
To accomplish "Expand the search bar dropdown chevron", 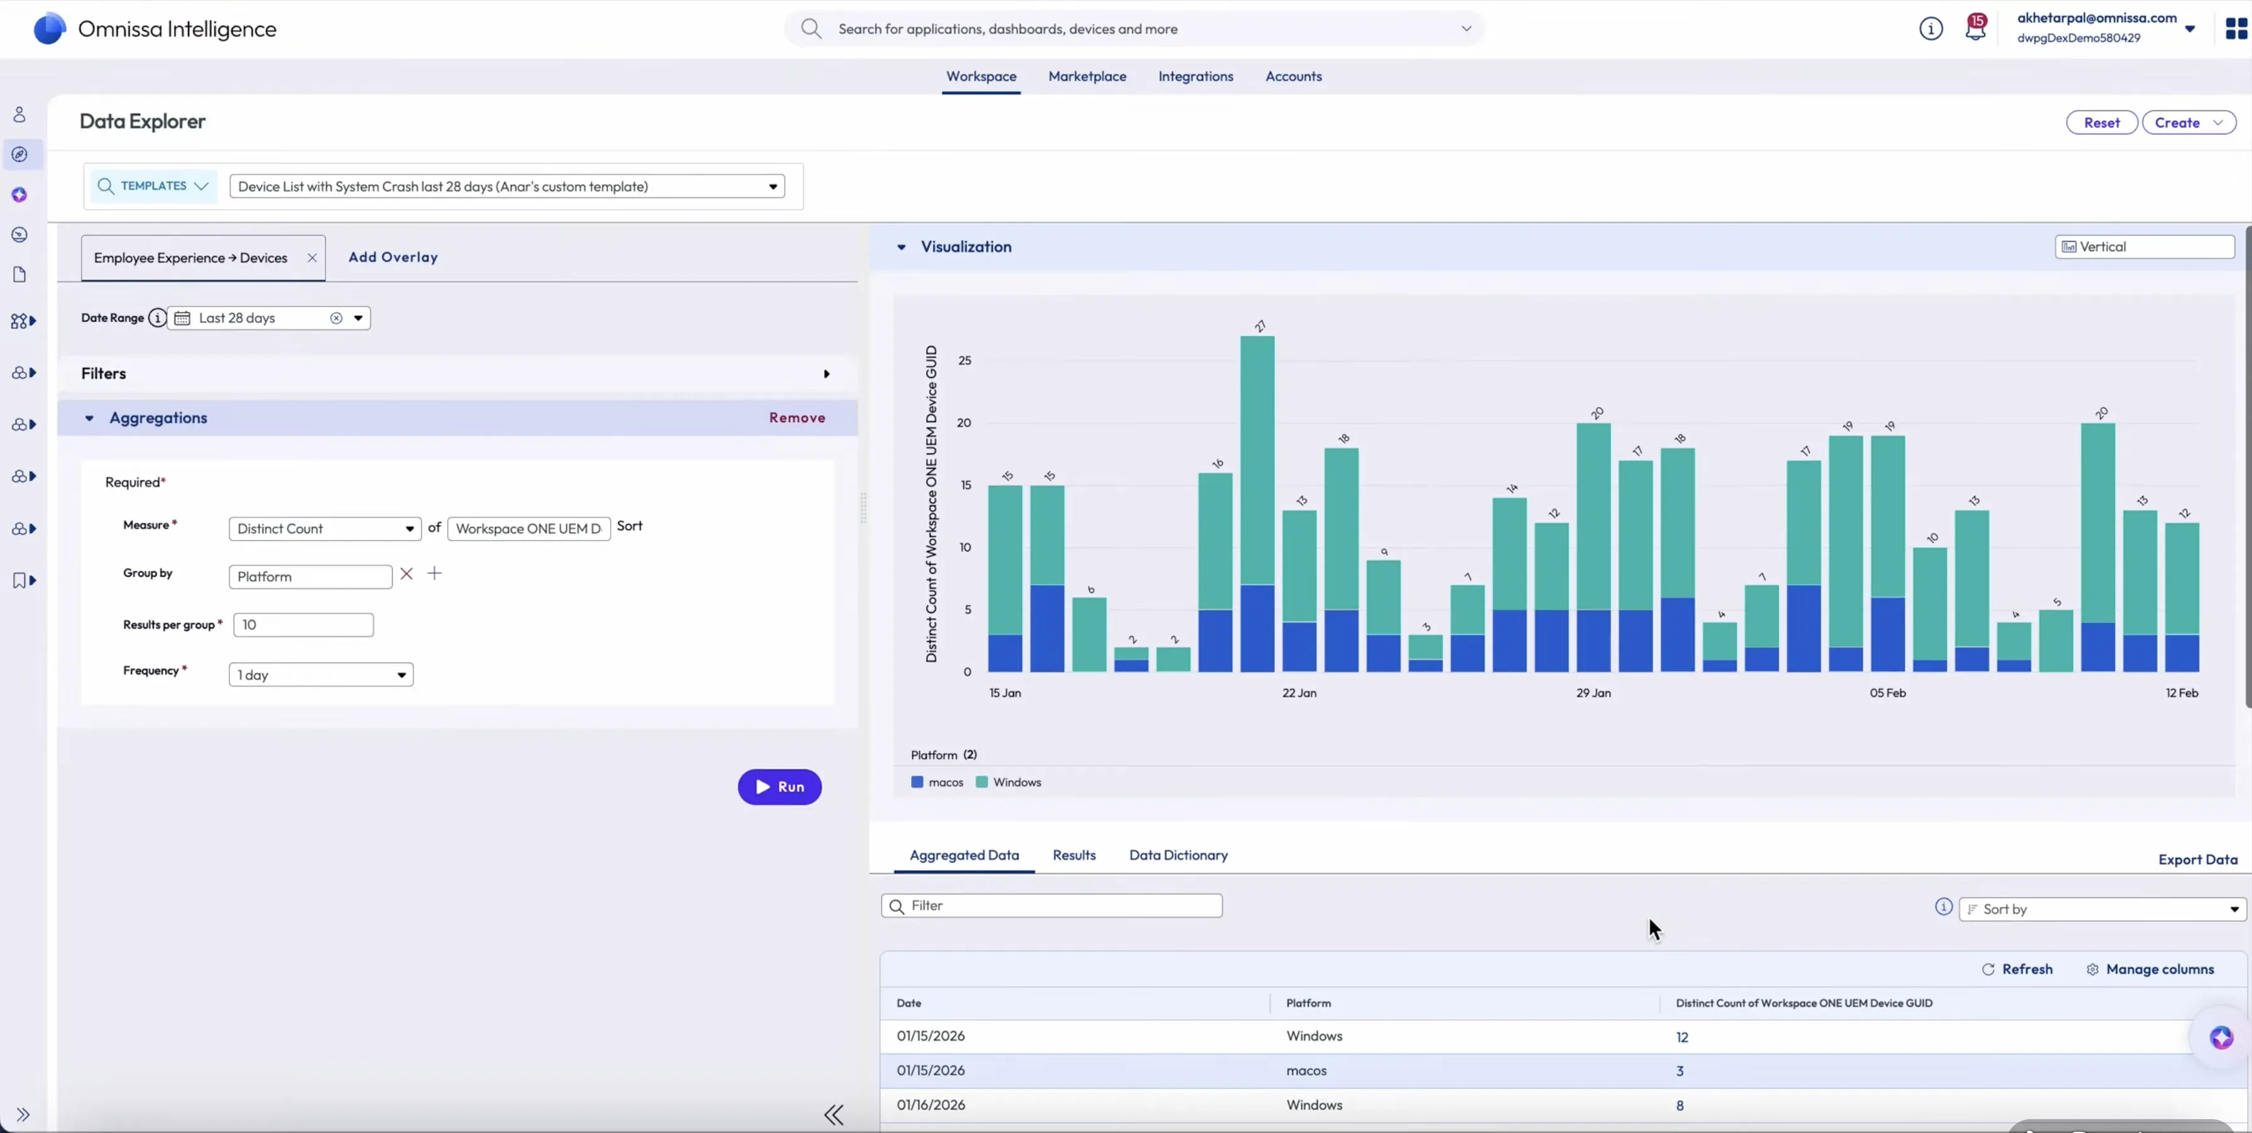I will coord(1466,29).
